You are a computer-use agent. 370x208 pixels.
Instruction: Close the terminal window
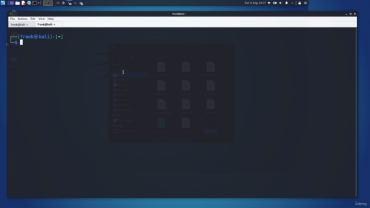pos(354,14)
